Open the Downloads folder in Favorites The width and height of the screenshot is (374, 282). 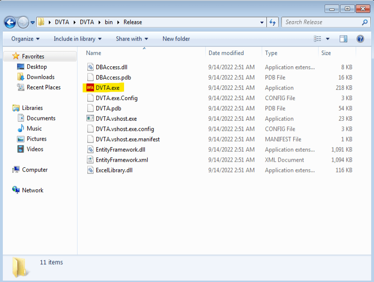coord(40,77)
